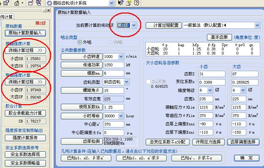Activate the What's This help cursor icon

coord(121,3)
